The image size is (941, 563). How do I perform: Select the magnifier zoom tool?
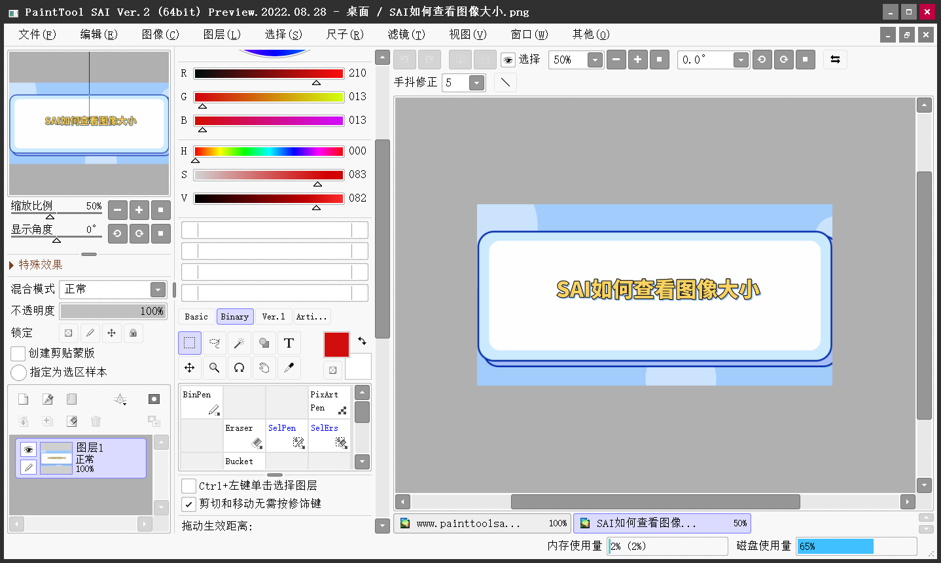[x=214, y=368]
